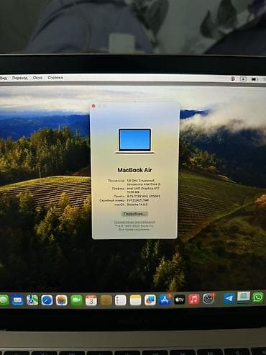Viewport: 266px width, 355px height.
Task: Open the Справка menu
Action: pos(55,78)
